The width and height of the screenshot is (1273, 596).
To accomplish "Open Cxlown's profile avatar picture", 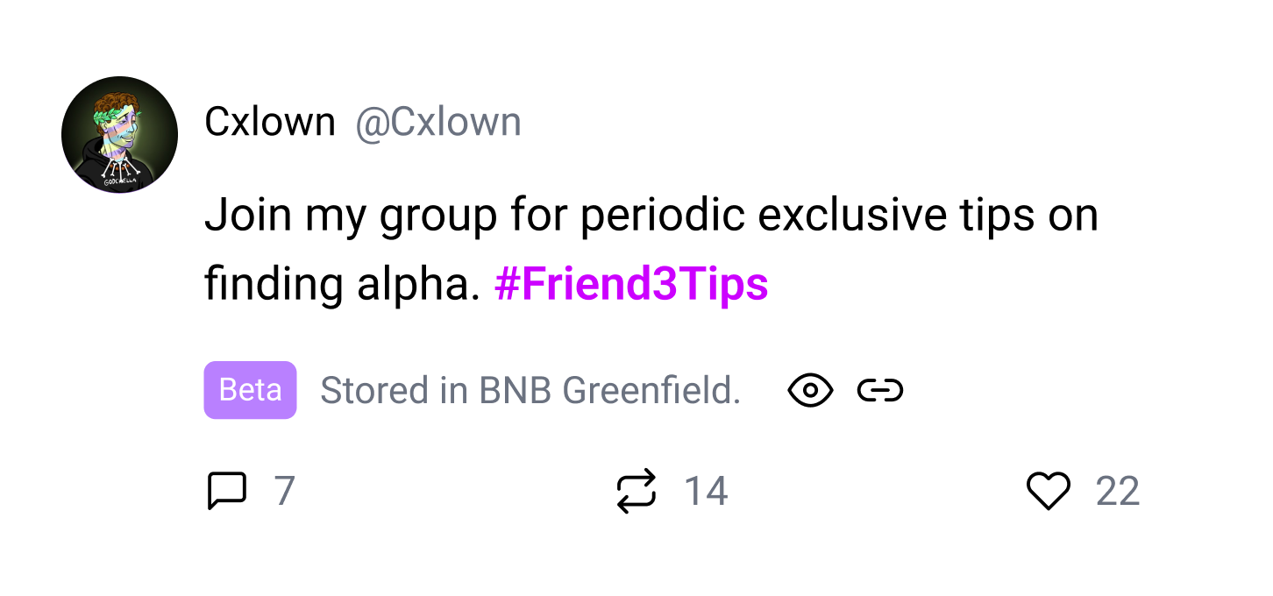I will (x=119, y=135).
